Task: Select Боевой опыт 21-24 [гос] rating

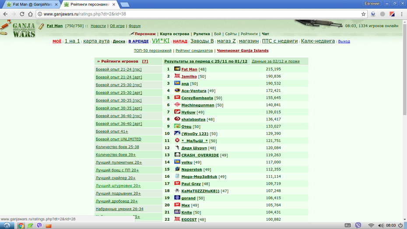Action: (119, 69)
